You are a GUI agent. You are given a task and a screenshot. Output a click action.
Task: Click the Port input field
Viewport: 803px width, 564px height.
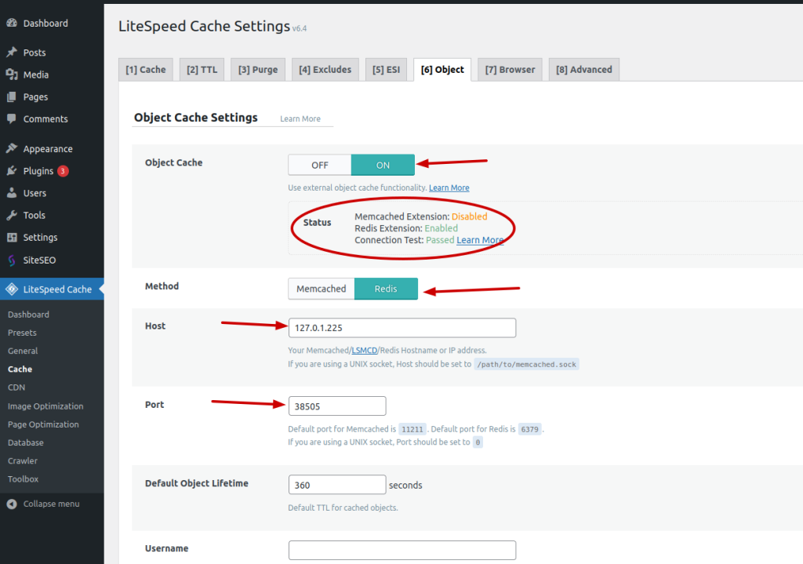337,406
